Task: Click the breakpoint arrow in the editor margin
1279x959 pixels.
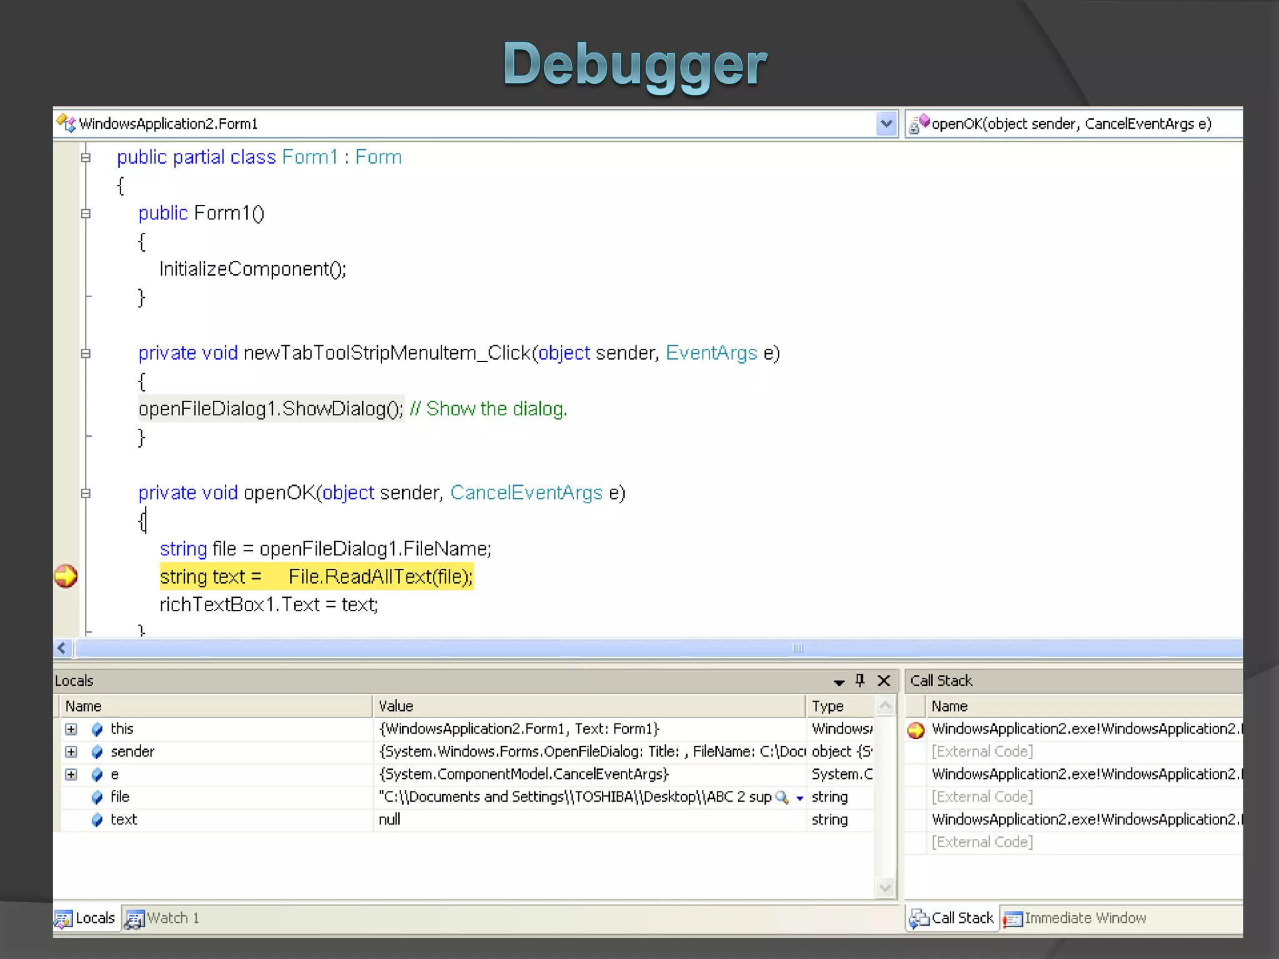Action: [x=66, y=576]
